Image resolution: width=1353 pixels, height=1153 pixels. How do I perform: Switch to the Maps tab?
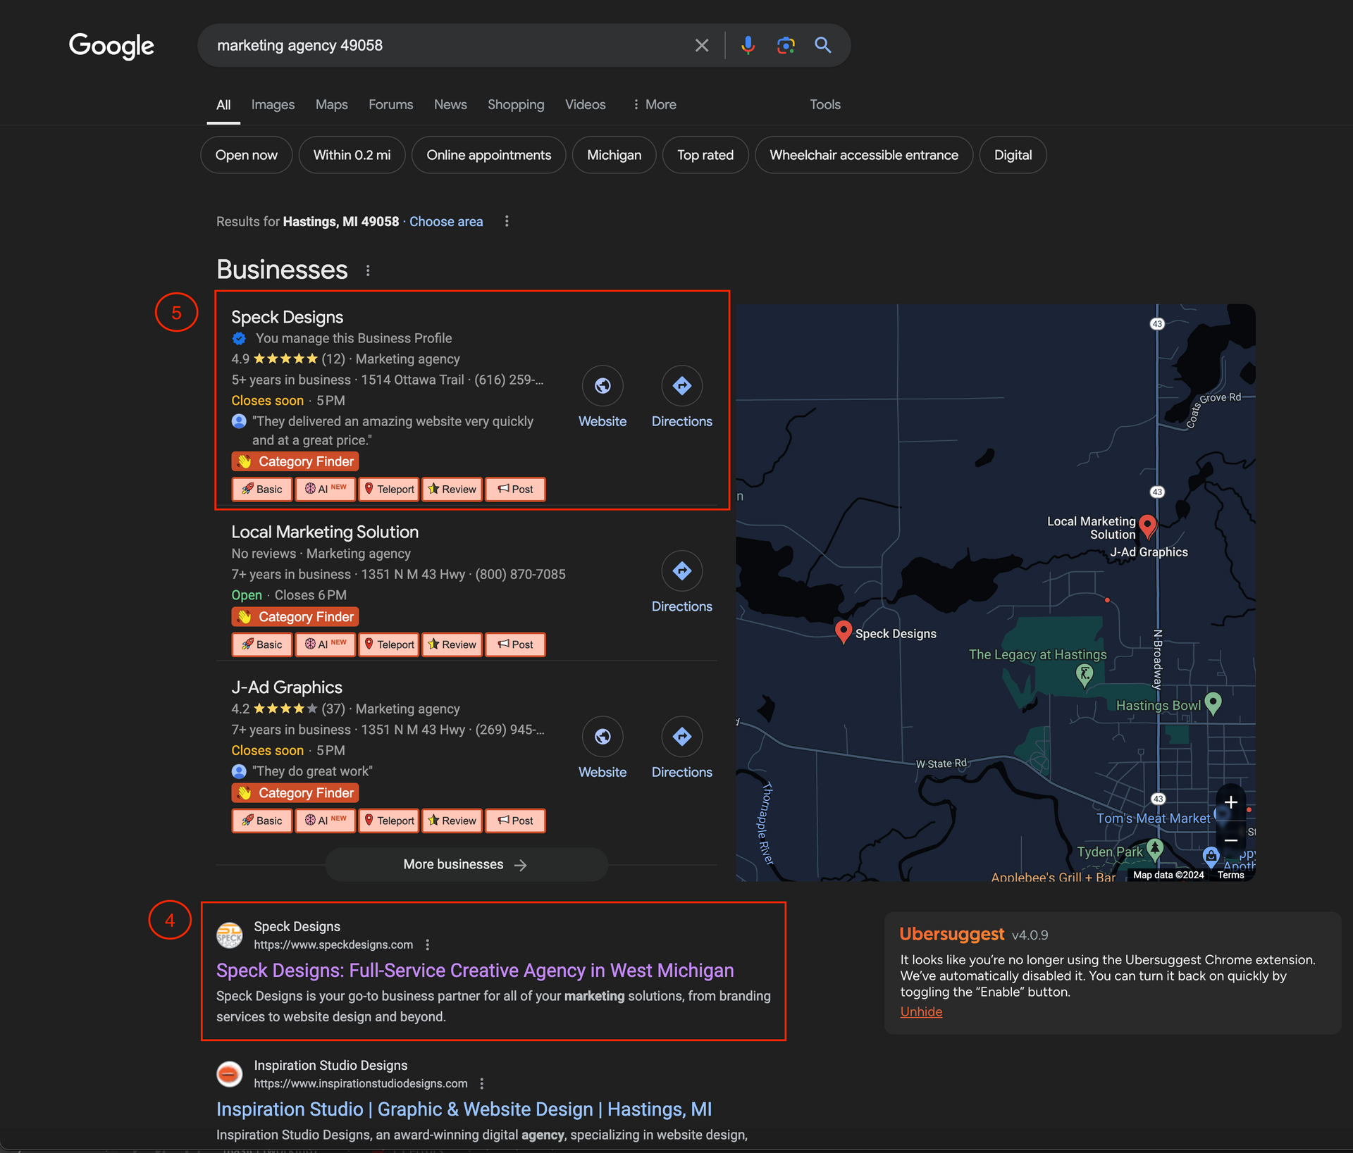point(332,105)
